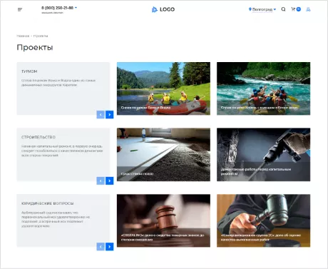Image resolution: width=328 pixels, height=269 pixels.
Task: Open the hamburger menu icon
Action: [20, 9]
